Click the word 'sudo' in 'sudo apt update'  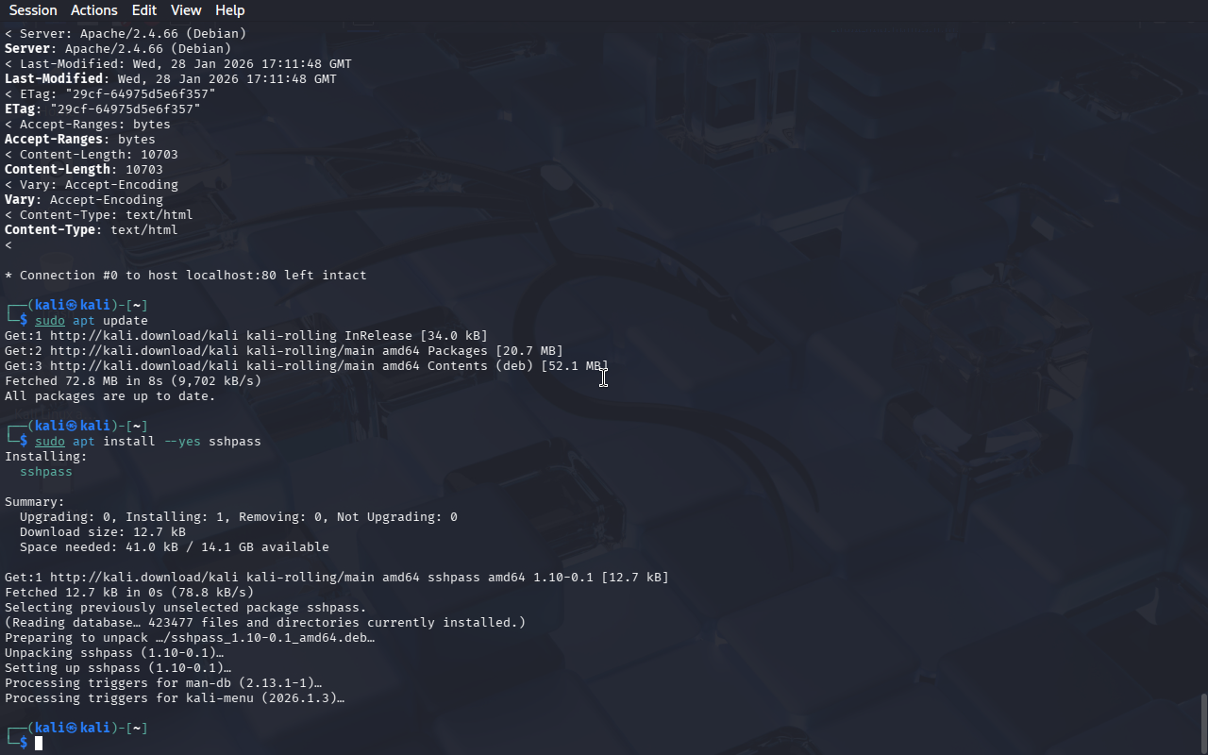pyautogui.click(x=50, y=321)
